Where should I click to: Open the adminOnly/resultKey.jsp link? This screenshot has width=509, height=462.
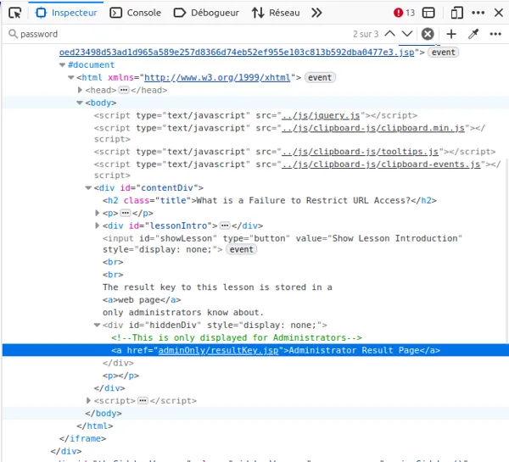(219, 350)
